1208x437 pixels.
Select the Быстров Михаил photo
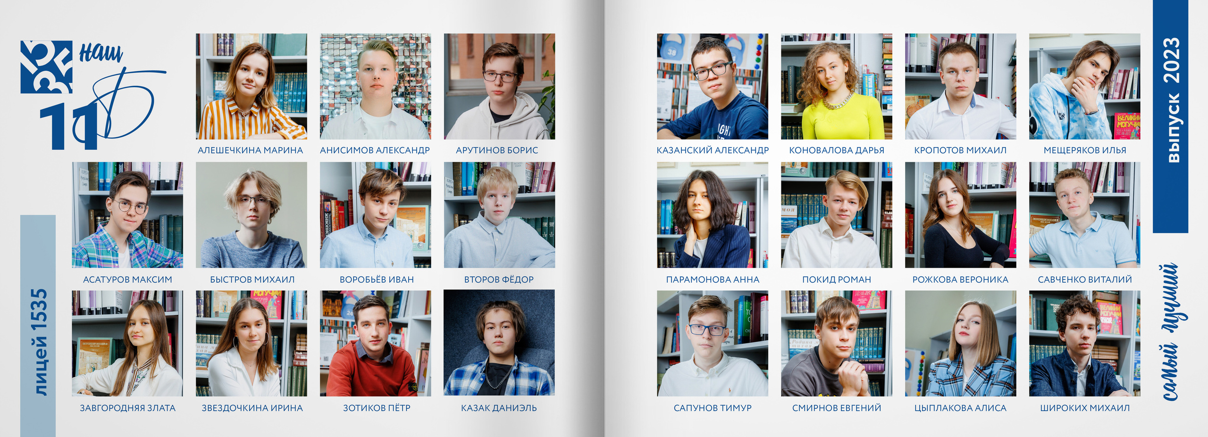[252, 215]
